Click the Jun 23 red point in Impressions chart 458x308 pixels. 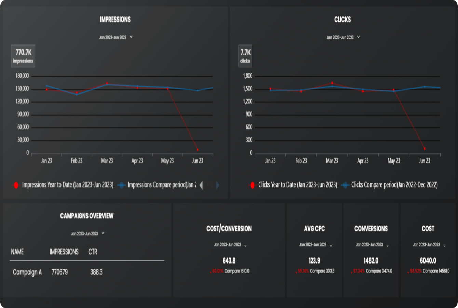pos(198,150)
